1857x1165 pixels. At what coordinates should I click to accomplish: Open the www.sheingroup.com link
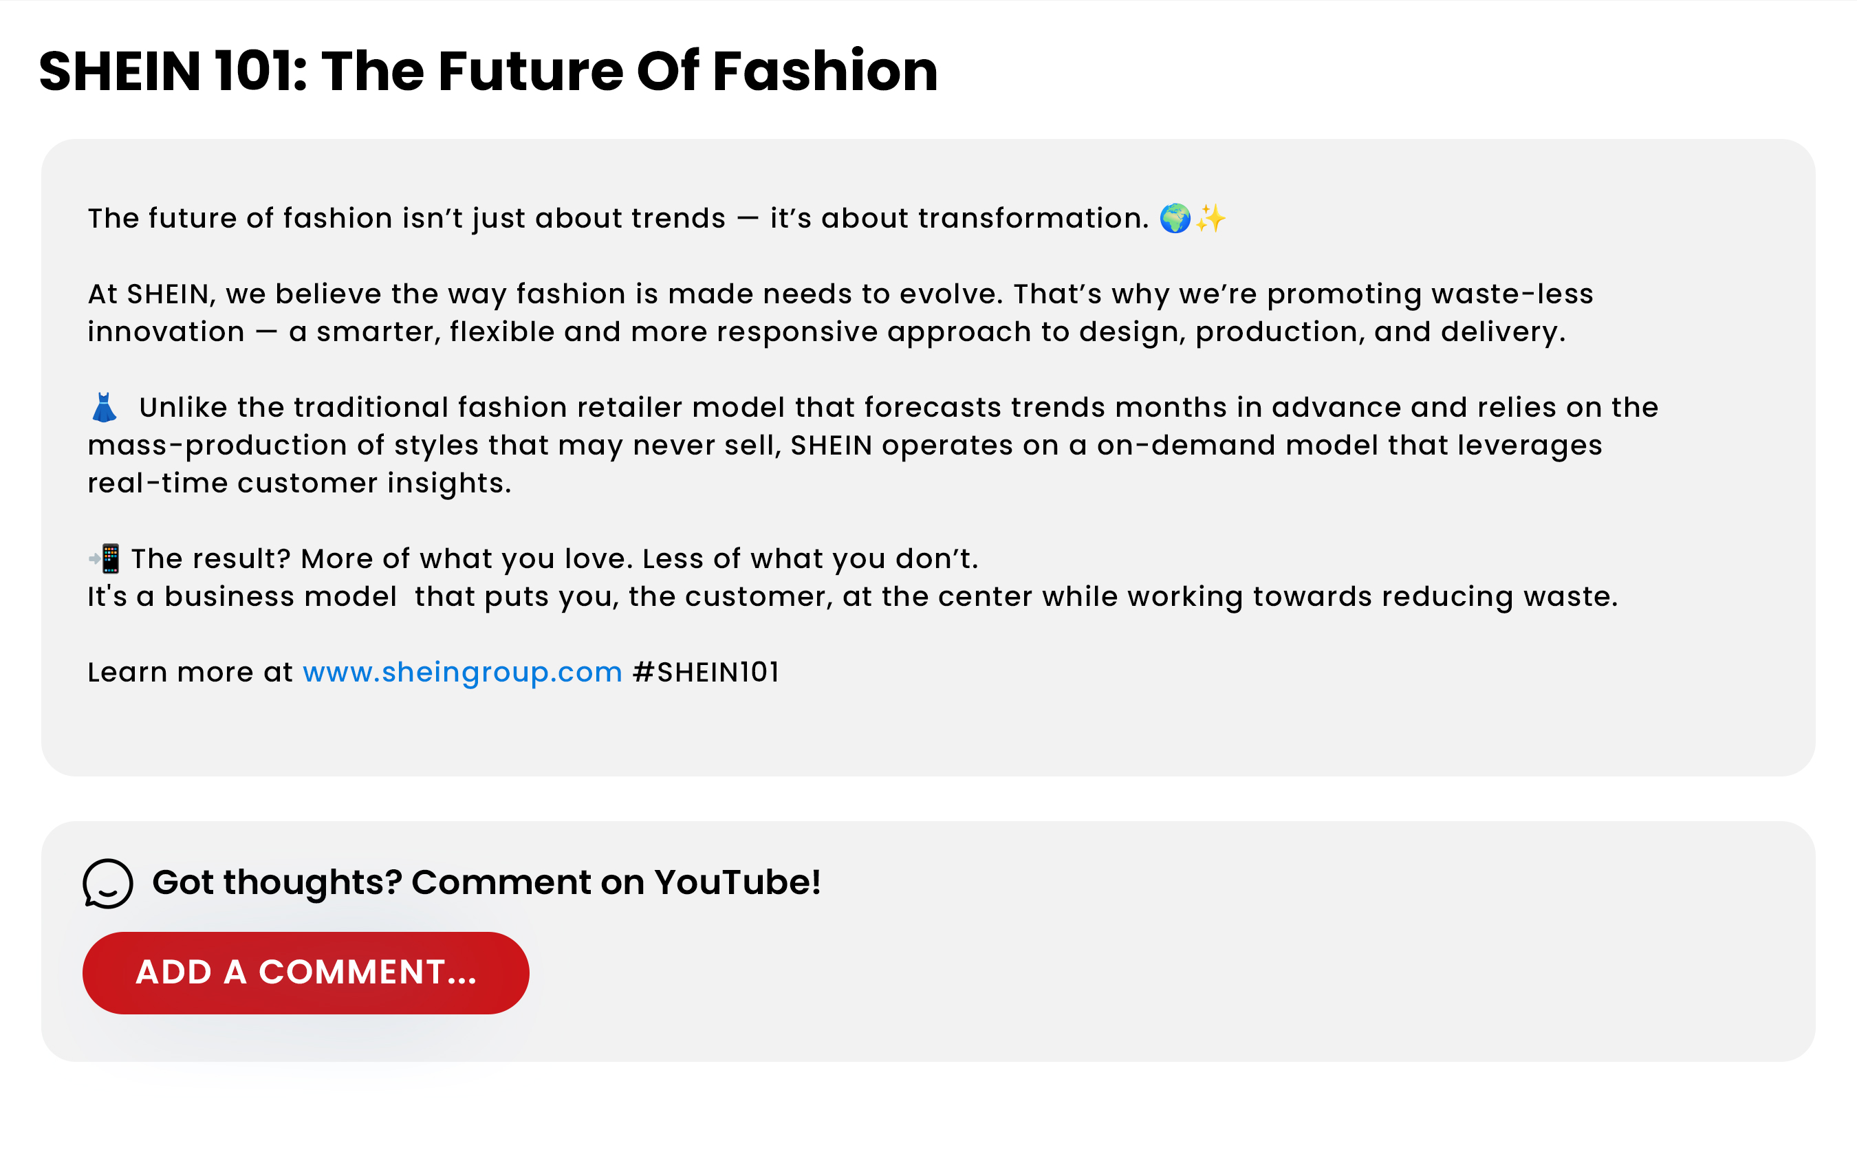click(x=462, y=673)
